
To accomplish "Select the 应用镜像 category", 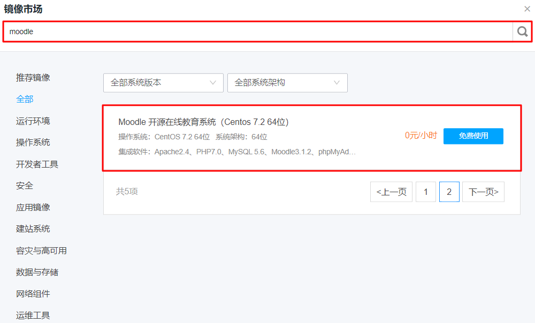I will tap(33, 207).
